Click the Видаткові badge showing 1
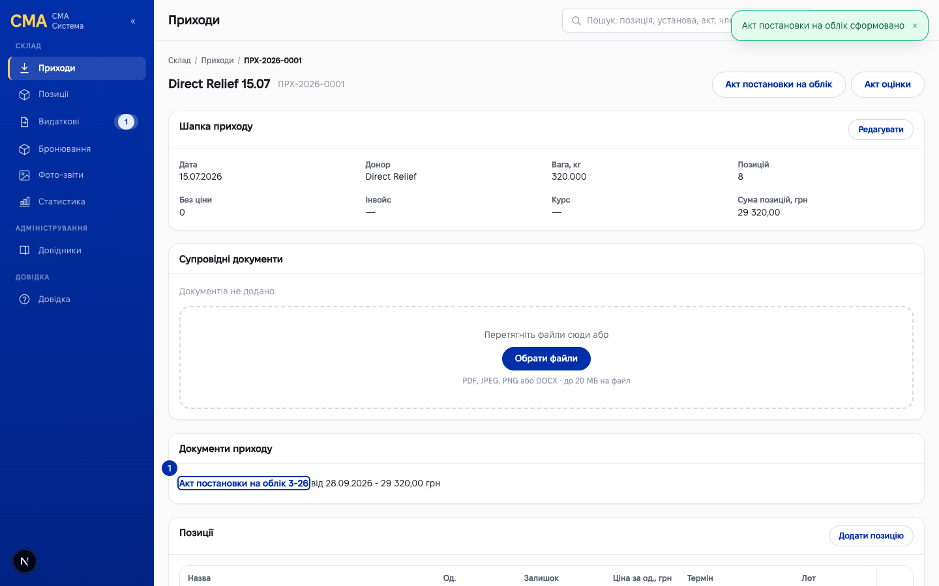939x586 pixels. (x=126, y=122)
